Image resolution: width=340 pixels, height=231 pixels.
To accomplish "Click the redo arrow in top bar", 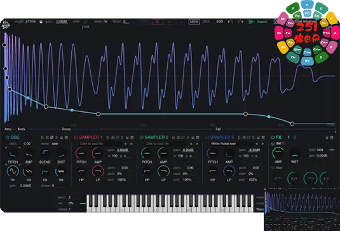I will click(x=240, y=22).
